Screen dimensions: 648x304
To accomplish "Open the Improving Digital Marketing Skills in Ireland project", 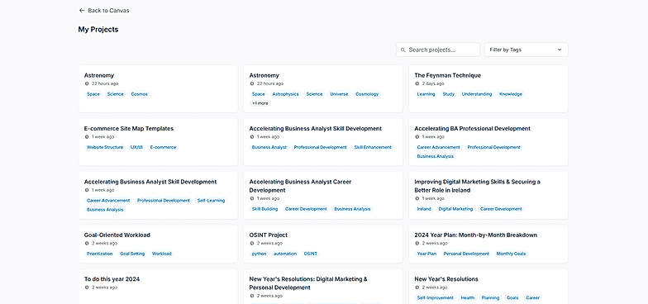I will [478, 186].
